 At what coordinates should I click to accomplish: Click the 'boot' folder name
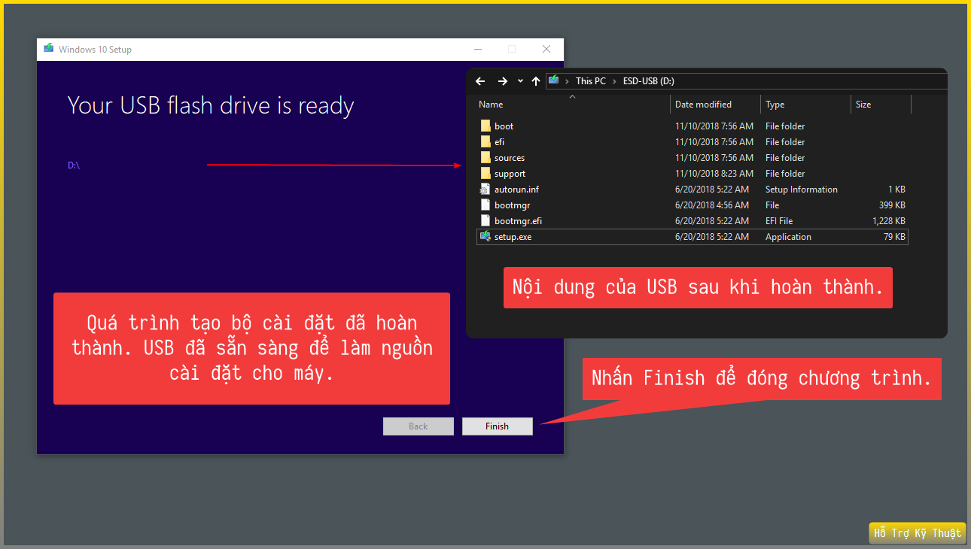(504, 126)
